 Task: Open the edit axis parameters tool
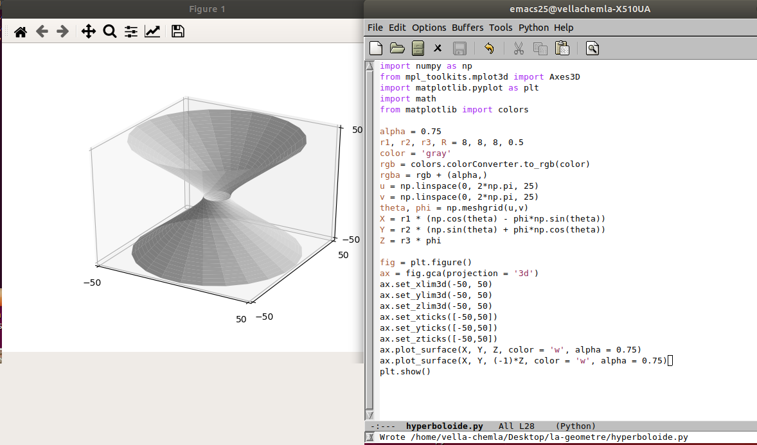pyautogui.click(x=152, y=31)
